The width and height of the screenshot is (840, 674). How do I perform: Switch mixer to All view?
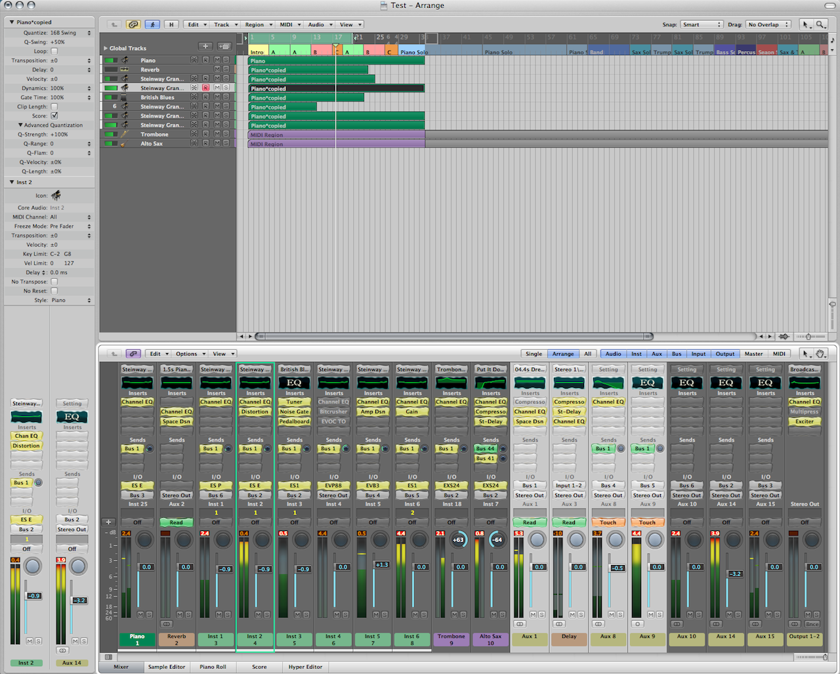(x=588, y=354)
